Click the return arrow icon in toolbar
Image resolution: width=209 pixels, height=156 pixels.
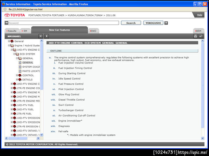tap(201, 36)
